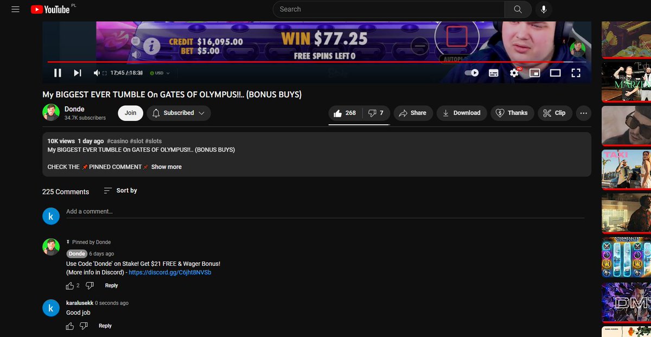651x337 pixels.
Task: Open the YouTube hamburger guide menu
Action: coord(15,9)
